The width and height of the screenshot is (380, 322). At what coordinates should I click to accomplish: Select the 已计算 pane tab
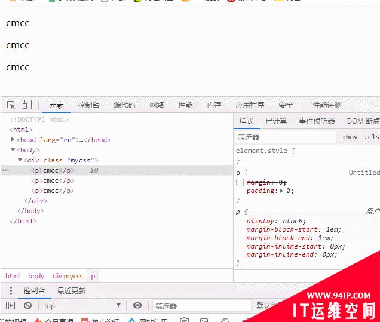click(x=277, y=121)
